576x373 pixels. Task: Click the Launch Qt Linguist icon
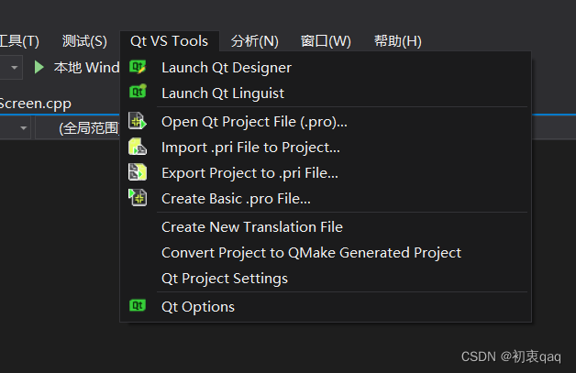tap(138, 92)
